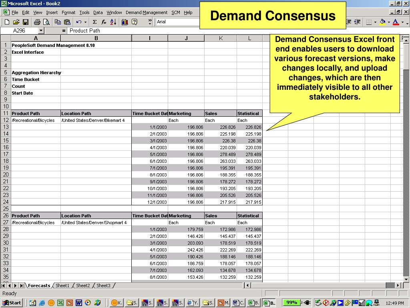Open the Demand Management menu
This screenshot has width=410, height=308.
147,12
